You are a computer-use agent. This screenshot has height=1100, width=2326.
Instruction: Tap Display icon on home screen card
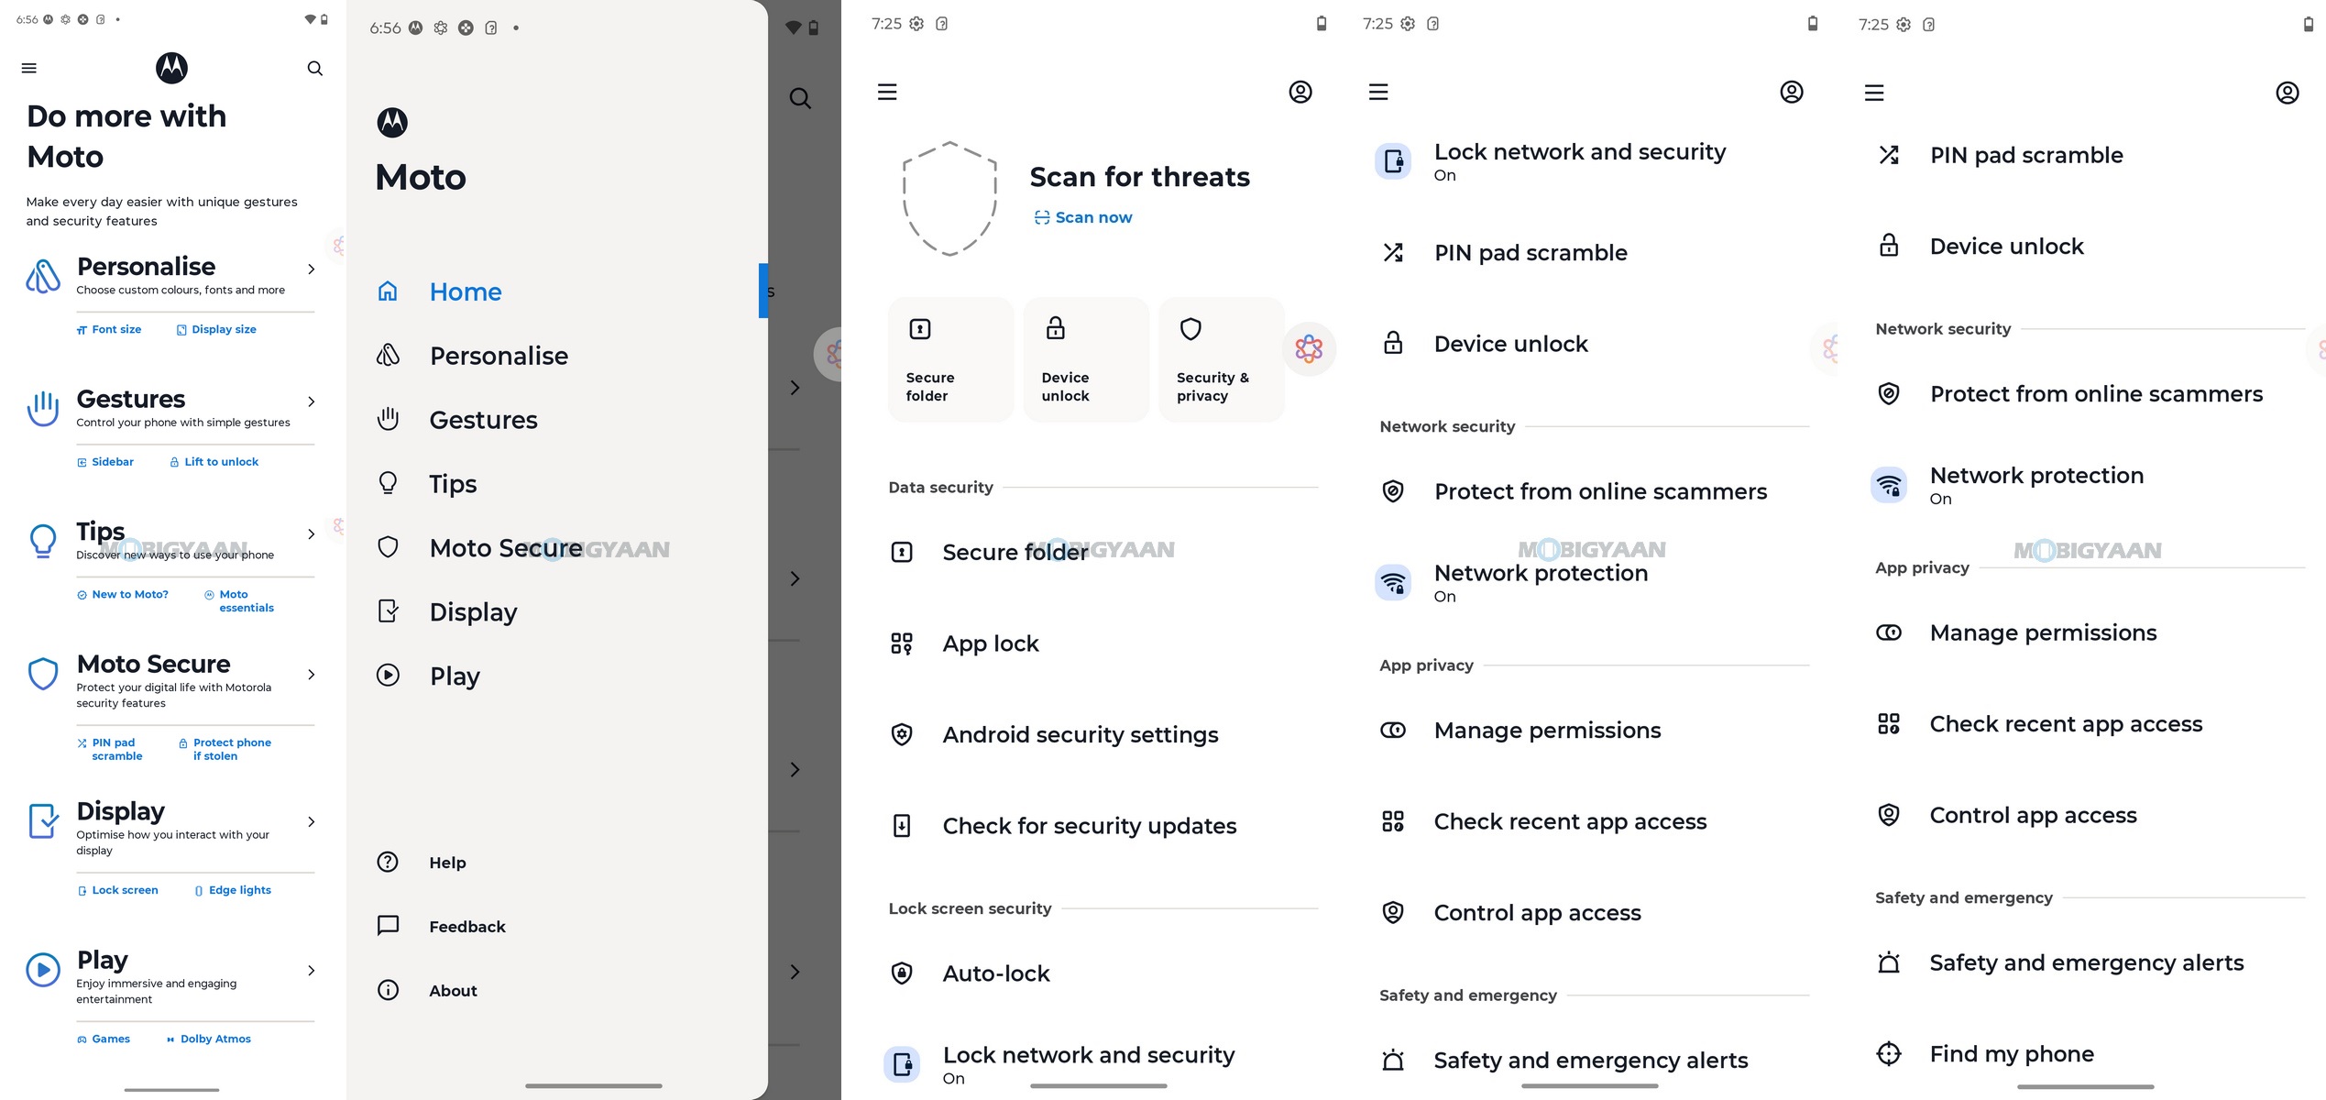coord(43,821)
